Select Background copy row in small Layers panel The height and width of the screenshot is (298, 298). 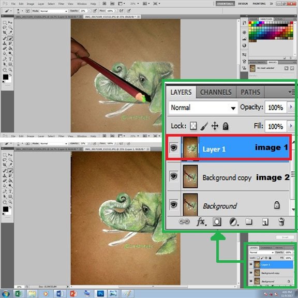pos(271,273)
